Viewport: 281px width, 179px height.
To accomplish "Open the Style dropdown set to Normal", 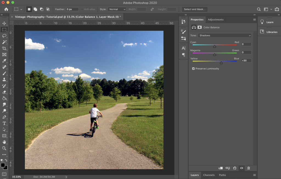I will pos(117,9).
